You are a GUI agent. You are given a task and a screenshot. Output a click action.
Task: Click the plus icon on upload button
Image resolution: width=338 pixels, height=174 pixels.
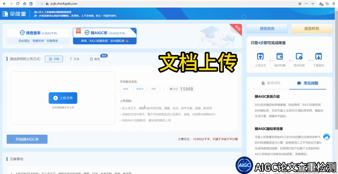(x=55, y=98)
